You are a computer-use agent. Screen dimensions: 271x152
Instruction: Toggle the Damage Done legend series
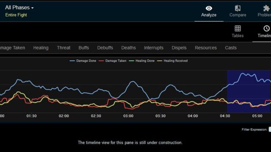click(x=83, y=61)
